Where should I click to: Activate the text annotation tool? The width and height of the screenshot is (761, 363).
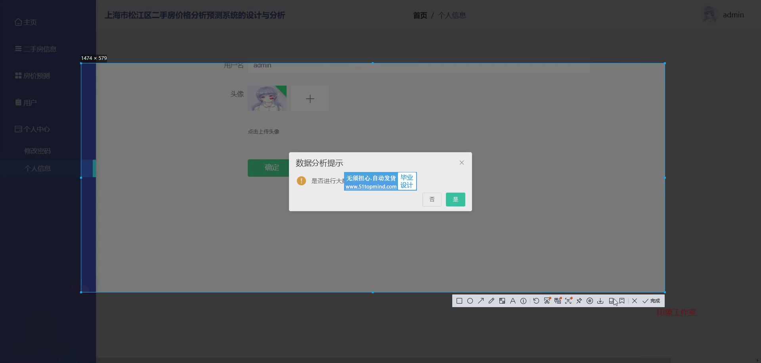[513, 301]
